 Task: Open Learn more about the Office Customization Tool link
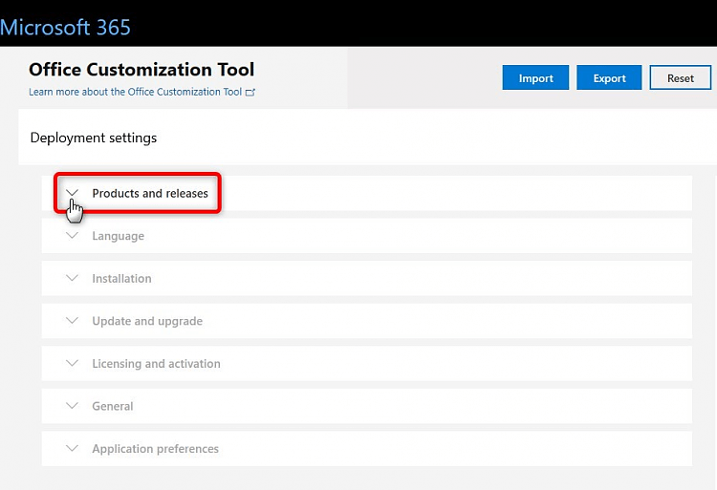point(136,92)
